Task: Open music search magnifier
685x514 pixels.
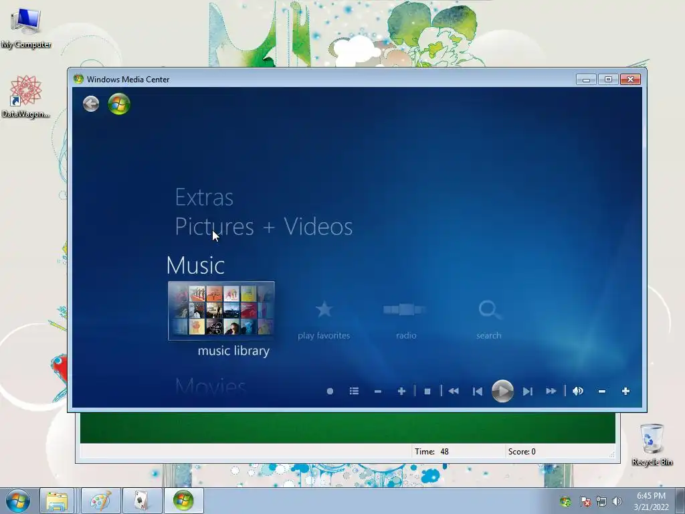Action: 489,309
